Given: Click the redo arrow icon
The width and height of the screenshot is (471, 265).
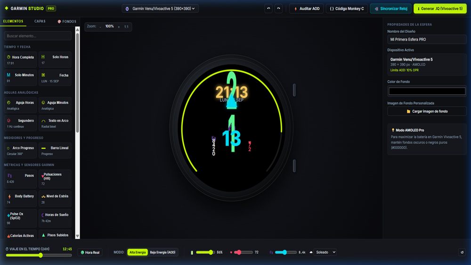Looking at the screenshot, I should click(x=278, y=8).
